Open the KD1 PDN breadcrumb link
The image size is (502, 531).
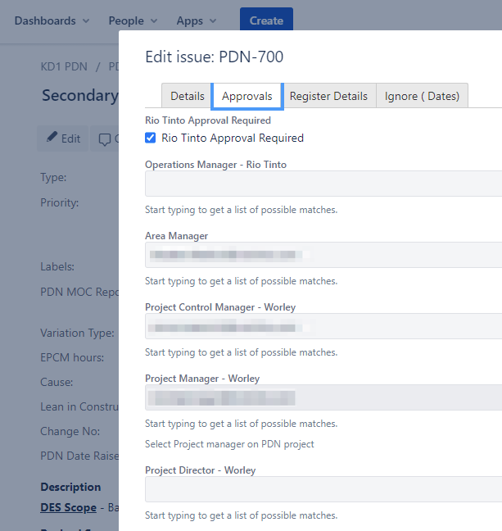[x=64, y=66]
